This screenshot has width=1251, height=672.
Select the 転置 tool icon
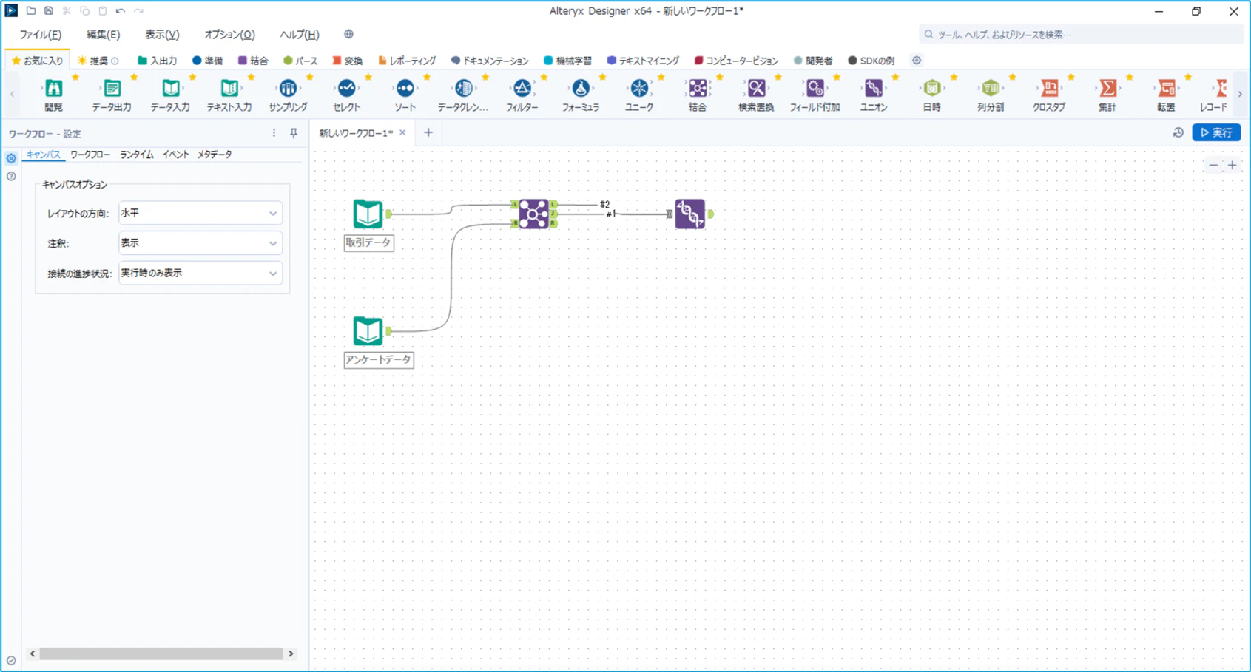click(x=1167, y=89)
